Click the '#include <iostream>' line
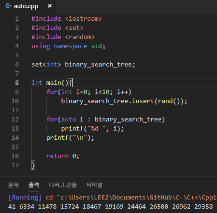Screen dimensions: 217x213 pyautogui.click(x=67, y=19)
